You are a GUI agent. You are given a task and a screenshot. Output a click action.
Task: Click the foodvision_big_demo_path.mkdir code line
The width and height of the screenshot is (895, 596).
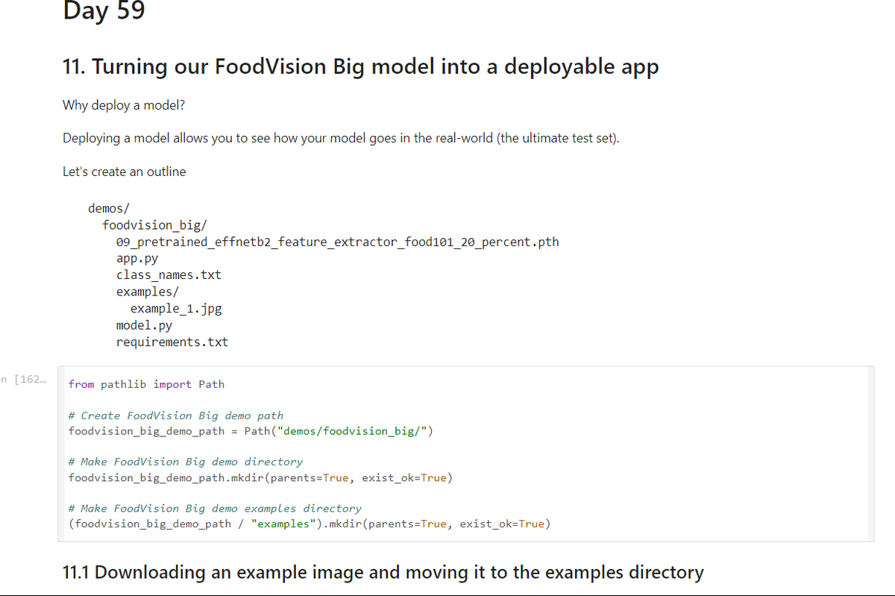[260, 477]
